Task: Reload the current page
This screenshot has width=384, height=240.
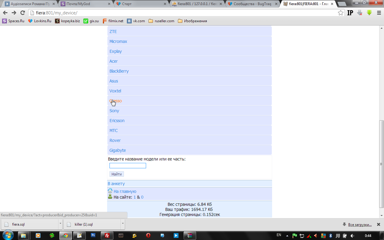Action: tap(22, 13)
